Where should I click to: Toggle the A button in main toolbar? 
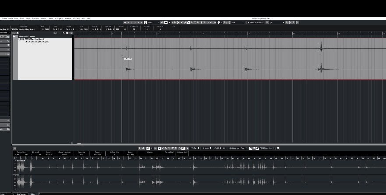tap(142, 22)
